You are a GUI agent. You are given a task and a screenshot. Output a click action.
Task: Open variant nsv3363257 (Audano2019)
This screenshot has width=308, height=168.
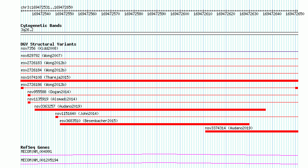click(x=58, y=106)
